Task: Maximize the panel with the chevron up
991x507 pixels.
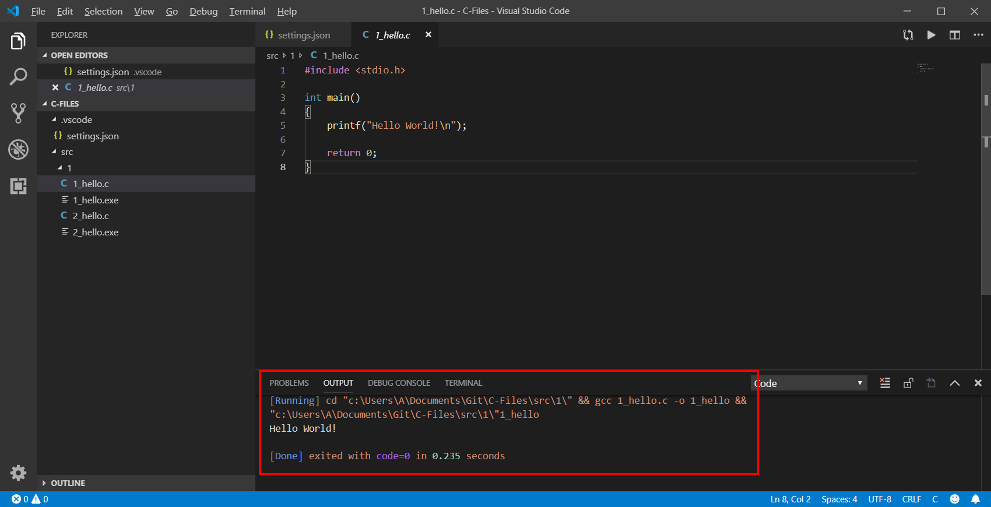Action: [x=954, y=383]
